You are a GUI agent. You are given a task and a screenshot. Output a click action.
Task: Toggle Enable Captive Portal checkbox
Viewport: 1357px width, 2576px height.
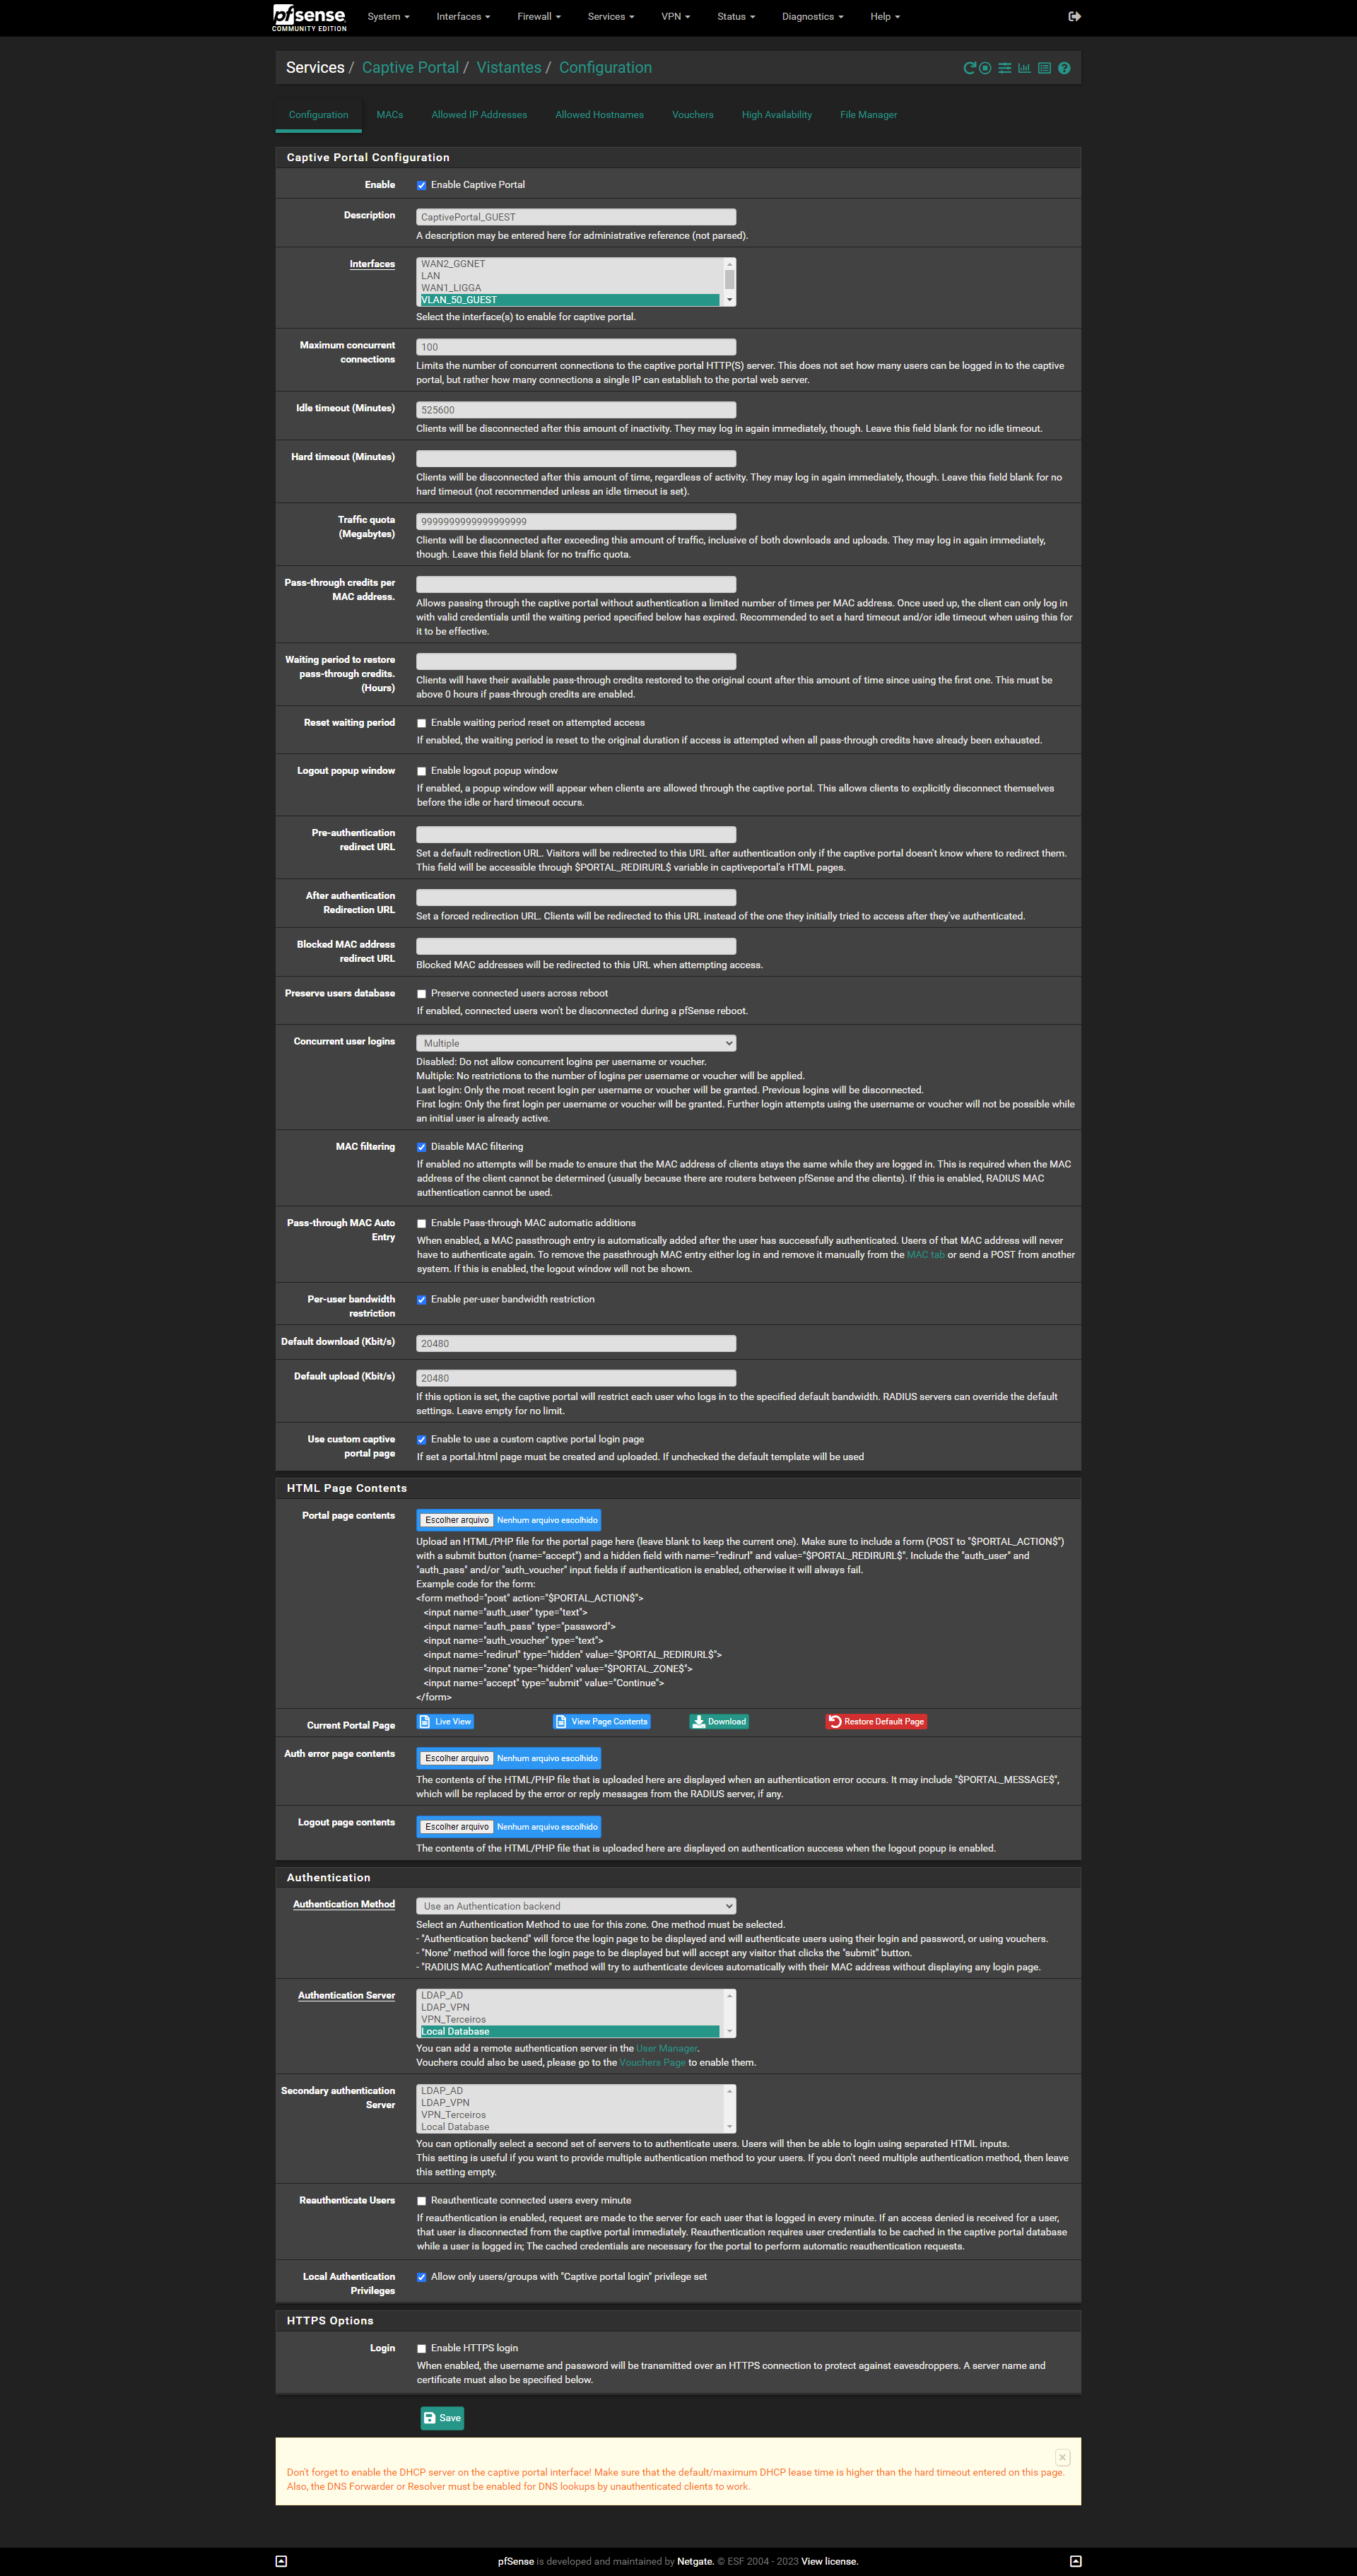pyautogui.click(x=421, y=185)
